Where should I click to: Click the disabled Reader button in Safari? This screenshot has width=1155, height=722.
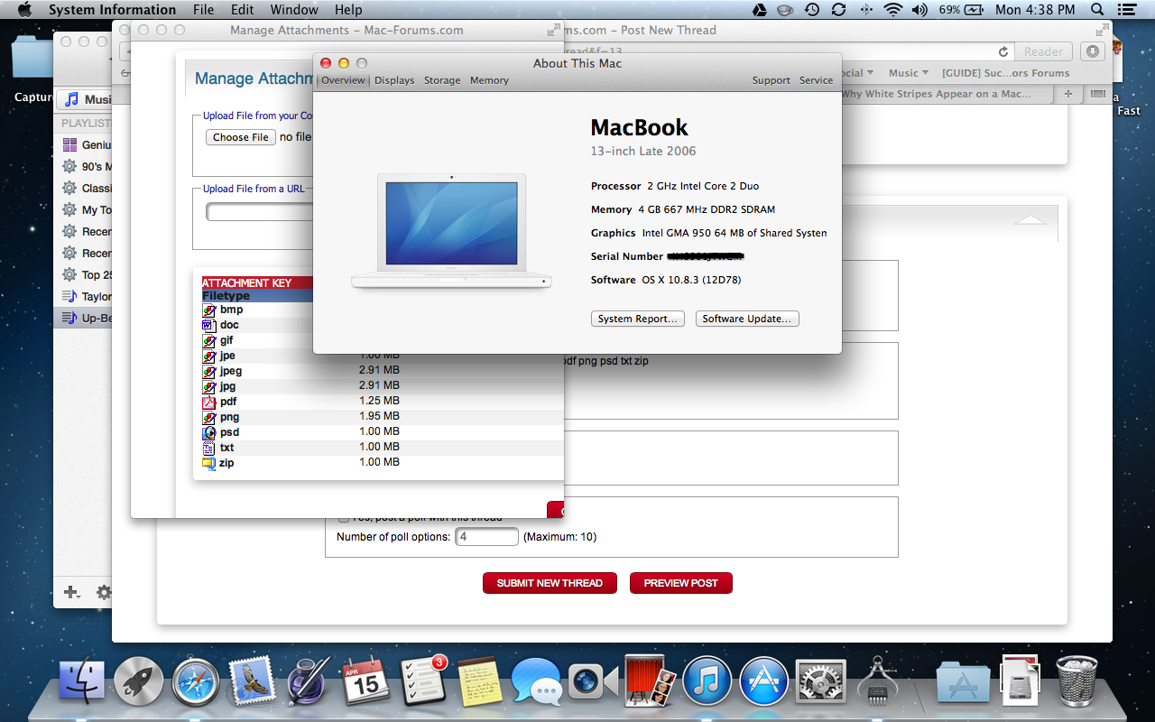tap(1043, 51)
